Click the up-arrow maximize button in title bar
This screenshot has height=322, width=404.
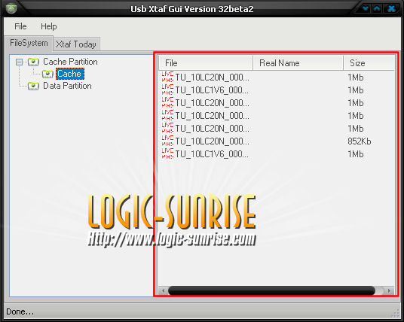(377, 8)
